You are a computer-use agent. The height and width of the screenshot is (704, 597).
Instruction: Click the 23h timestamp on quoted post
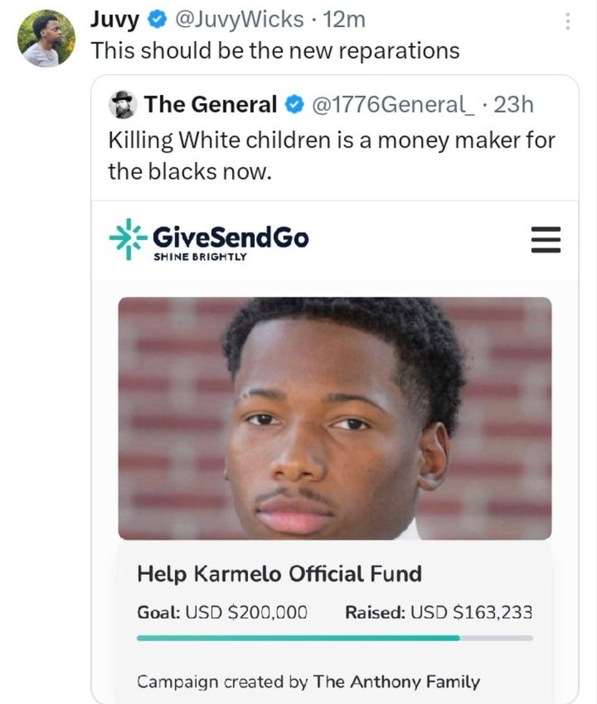click(514, 105)
